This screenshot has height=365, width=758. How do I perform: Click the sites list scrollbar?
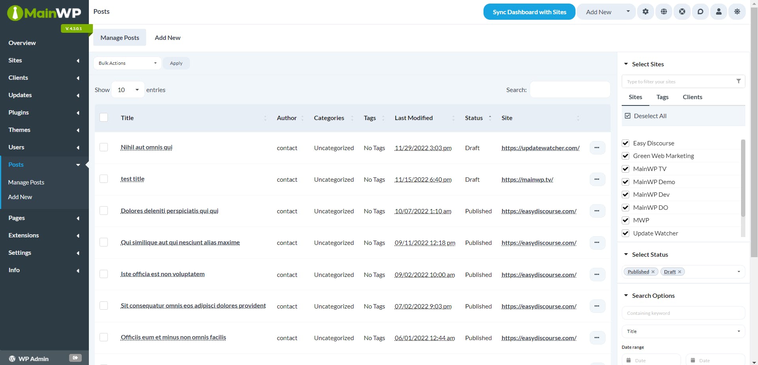tap(743, 178)
